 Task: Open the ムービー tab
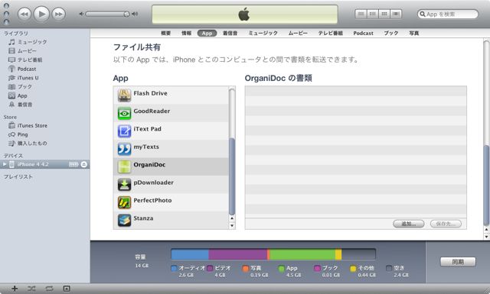(298, 33)
